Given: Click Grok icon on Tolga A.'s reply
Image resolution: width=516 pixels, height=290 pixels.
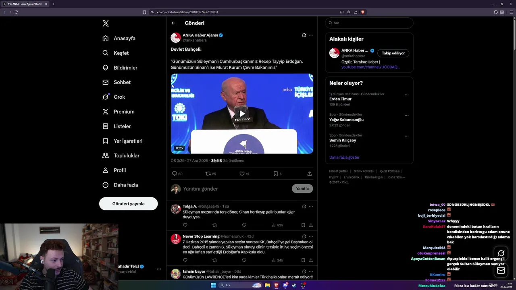Looking at the screenshot, I should [x=304, y=206].
